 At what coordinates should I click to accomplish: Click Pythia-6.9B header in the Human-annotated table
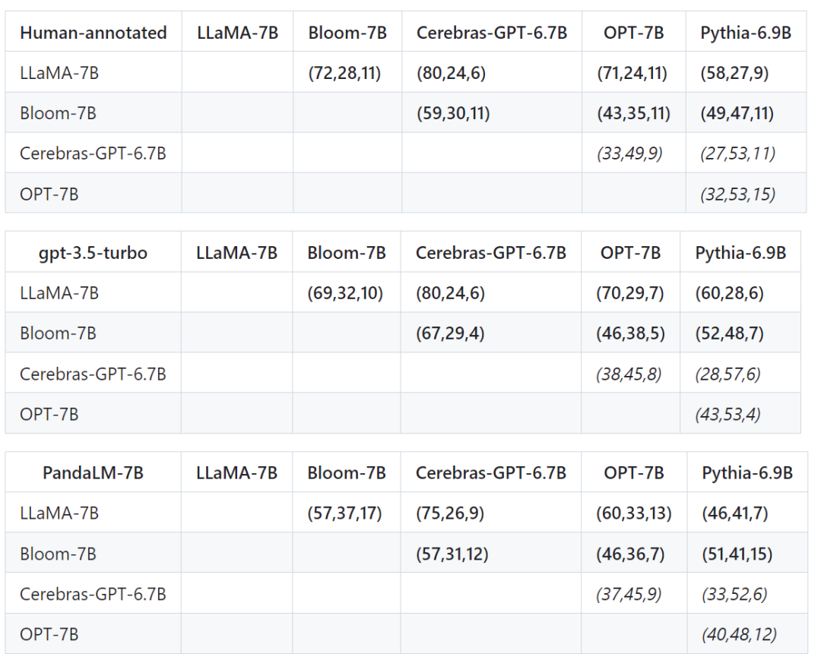(x=746, y=33)
